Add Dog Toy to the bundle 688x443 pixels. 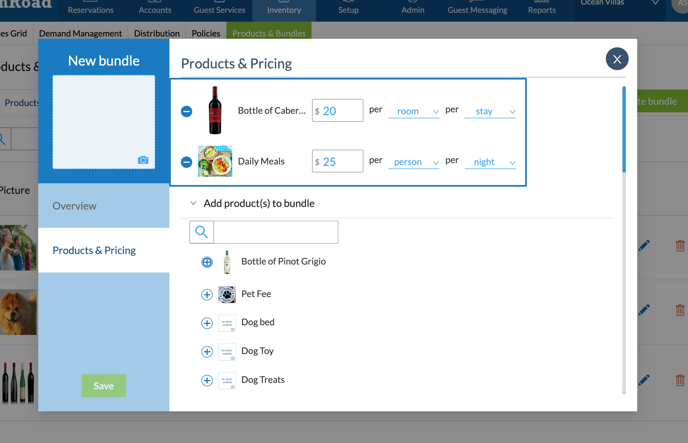[207, 351]
